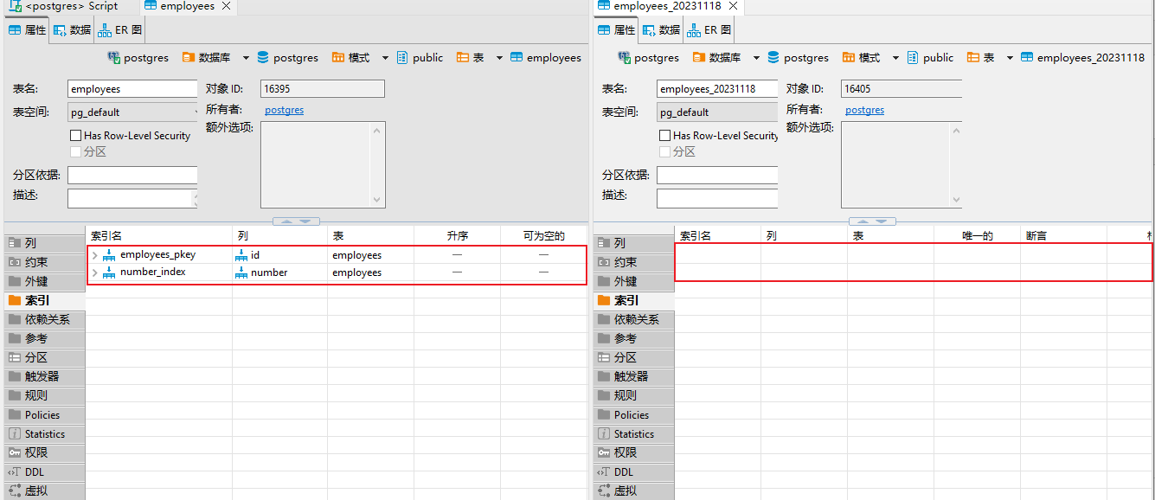The width and height of the screenshot is (1155, 500).
Task: Click public schema breadcrumb in left editor
Action: click(420, 58)
